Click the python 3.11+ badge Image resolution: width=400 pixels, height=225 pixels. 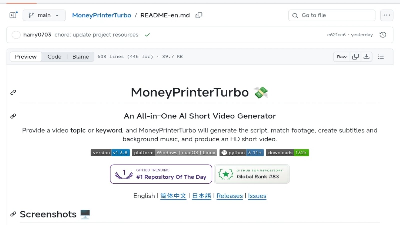pyautogui.click(x=242, y=153)
